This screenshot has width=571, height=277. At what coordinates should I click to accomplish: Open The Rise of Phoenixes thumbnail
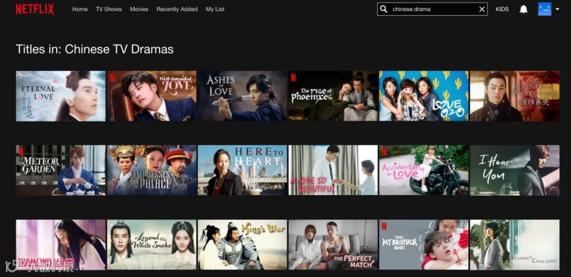pyautogui.click(x=333, y=96)
